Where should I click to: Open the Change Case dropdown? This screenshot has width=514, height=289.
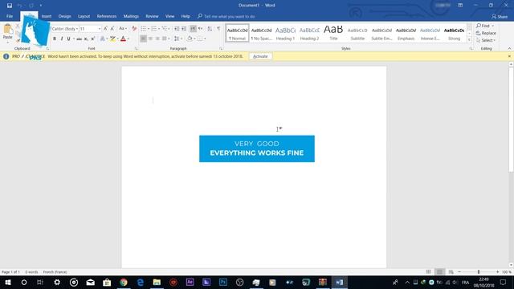[x=123, y=29]
